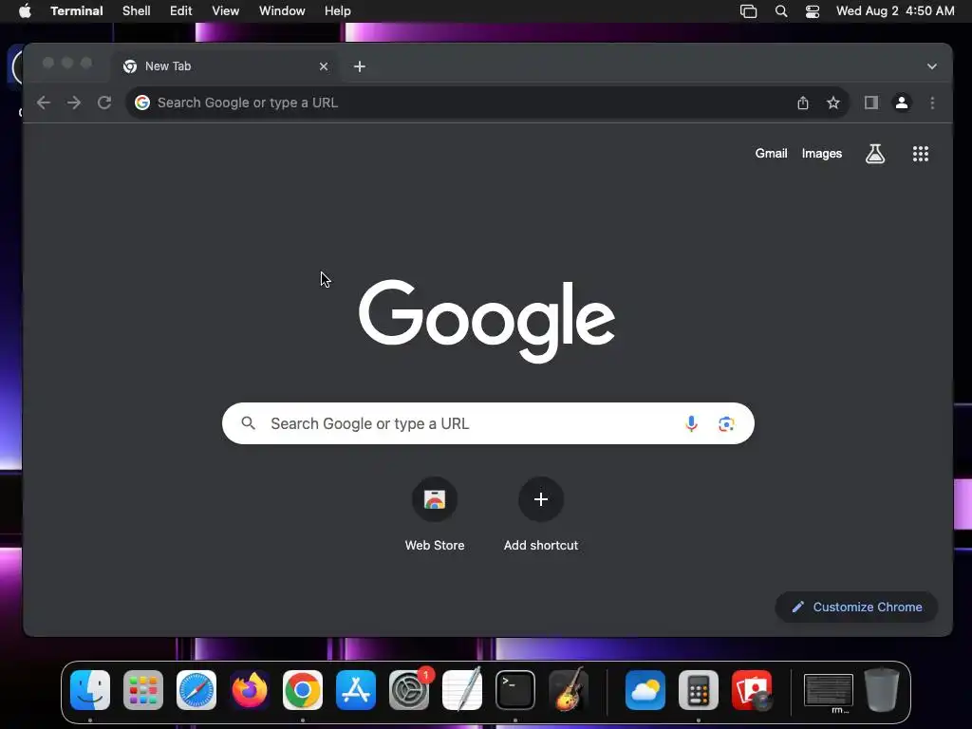Open the Edit menu
Image resolution: width=972 pixels, height=729 pixels.
click(x=181, y=11)
